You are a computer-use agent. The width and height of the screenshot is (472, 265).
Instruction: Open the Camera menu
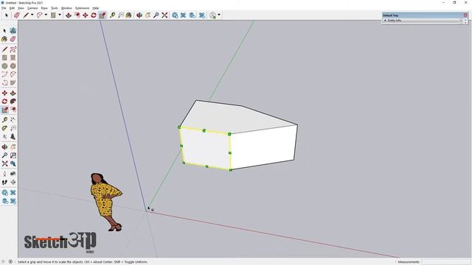[x=32, y=8]
